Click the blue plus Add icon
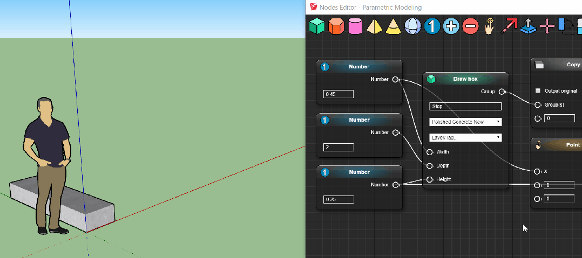 tap(451, 26)
